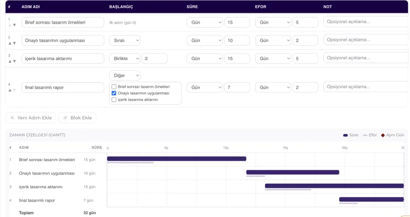Click Yeni Adım Ekle button

31,118
